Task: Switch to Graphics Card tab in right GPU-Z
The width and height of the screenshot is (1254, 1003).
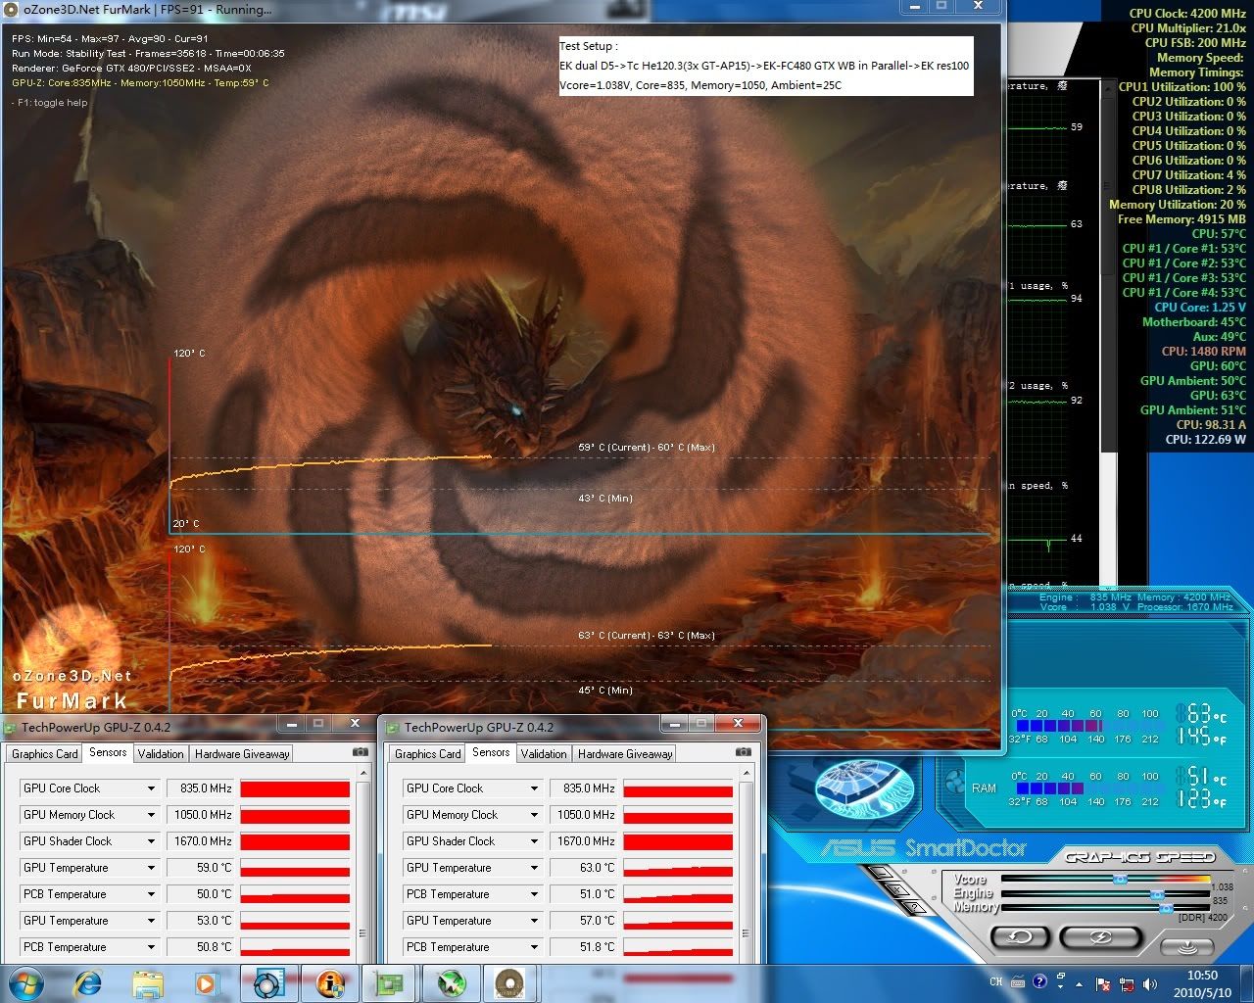Action: point(427,754)
